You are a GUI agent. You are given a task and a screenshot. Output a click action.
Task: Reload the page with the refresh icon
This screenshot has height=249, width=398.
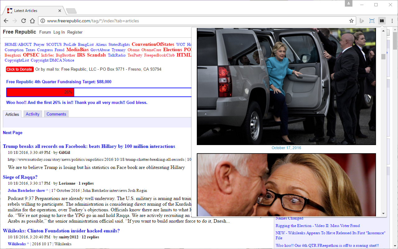click(23, 21)
